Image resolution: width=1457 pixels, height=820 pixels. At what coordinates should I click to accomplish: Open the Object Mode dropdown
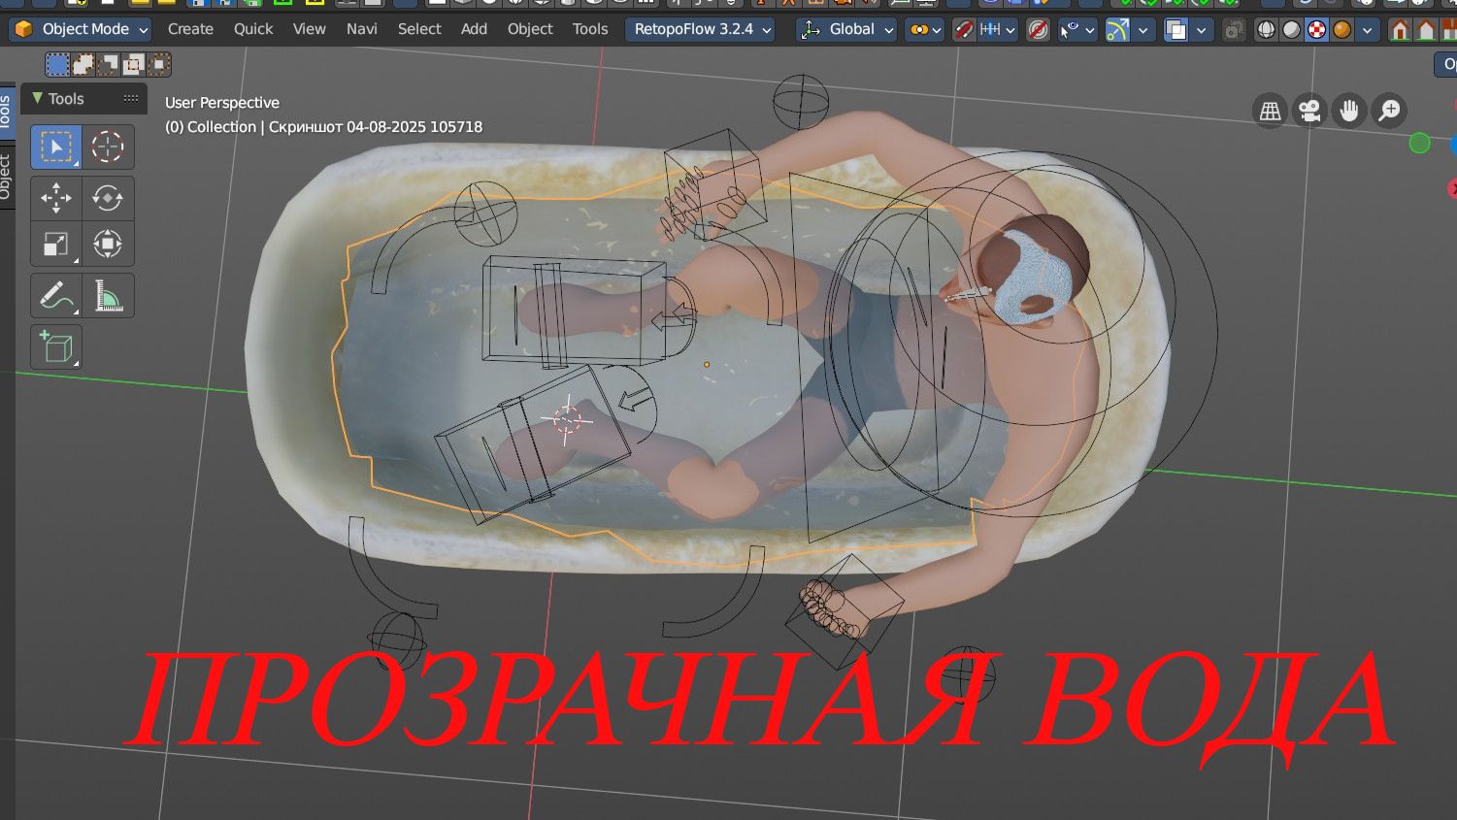click(x=80, y=30)
